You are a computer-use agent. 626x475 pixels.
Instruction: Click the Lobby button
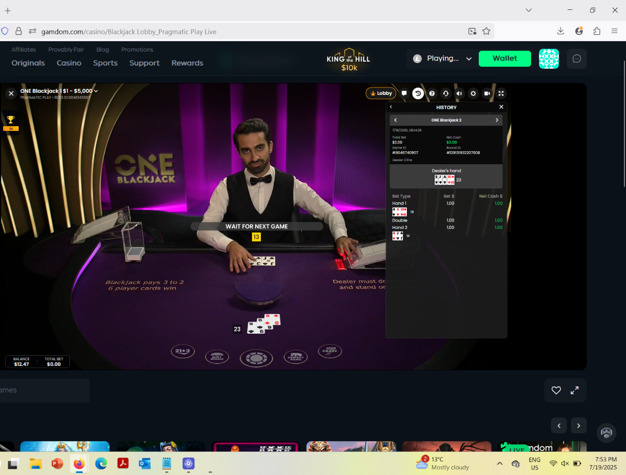tap(381, 93)
